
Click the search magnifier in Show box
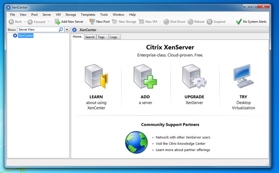(x=61, y=29)
